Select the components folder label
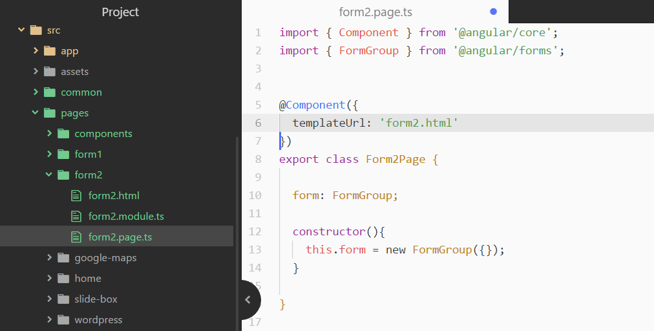 click(103, 134)
